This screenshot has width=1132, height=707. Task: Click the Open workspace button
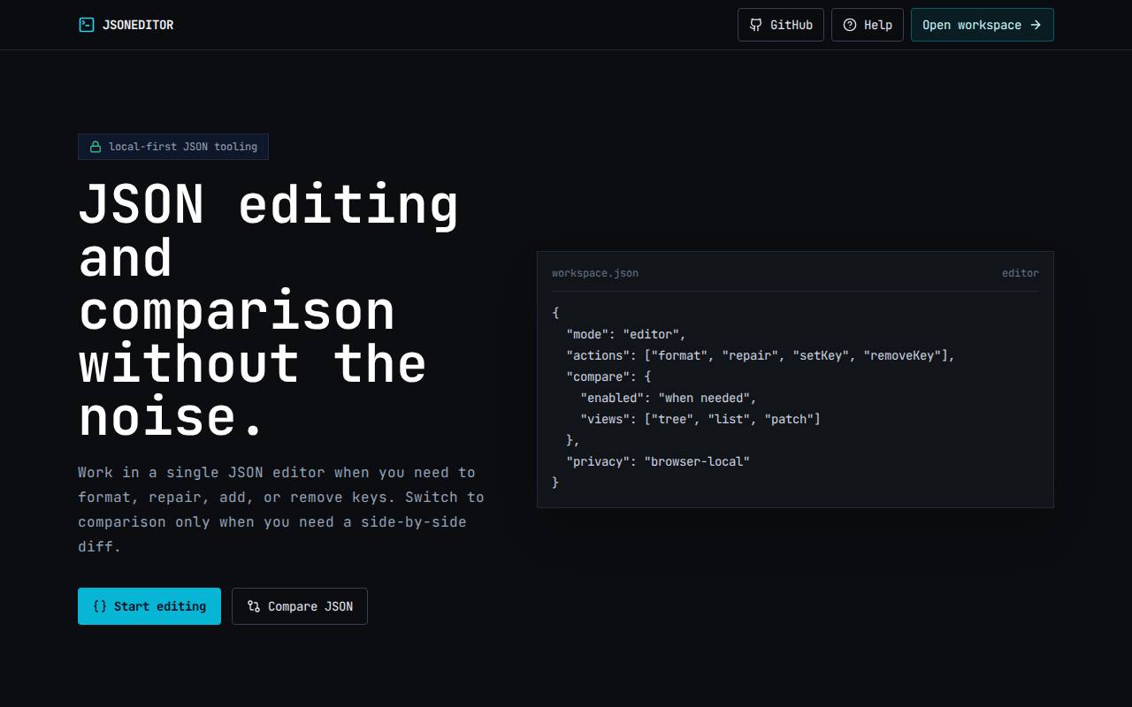point(983,25)
